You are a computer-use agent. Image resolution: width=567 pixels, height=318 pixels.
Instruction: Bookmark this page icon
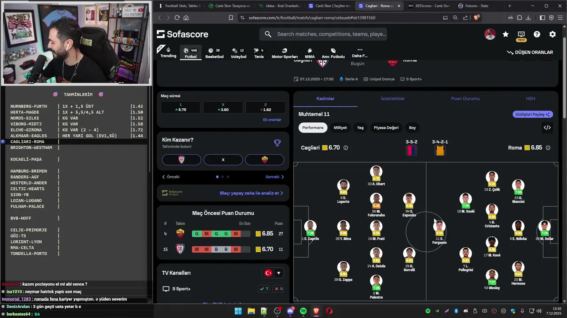click(x=231, y=18)
